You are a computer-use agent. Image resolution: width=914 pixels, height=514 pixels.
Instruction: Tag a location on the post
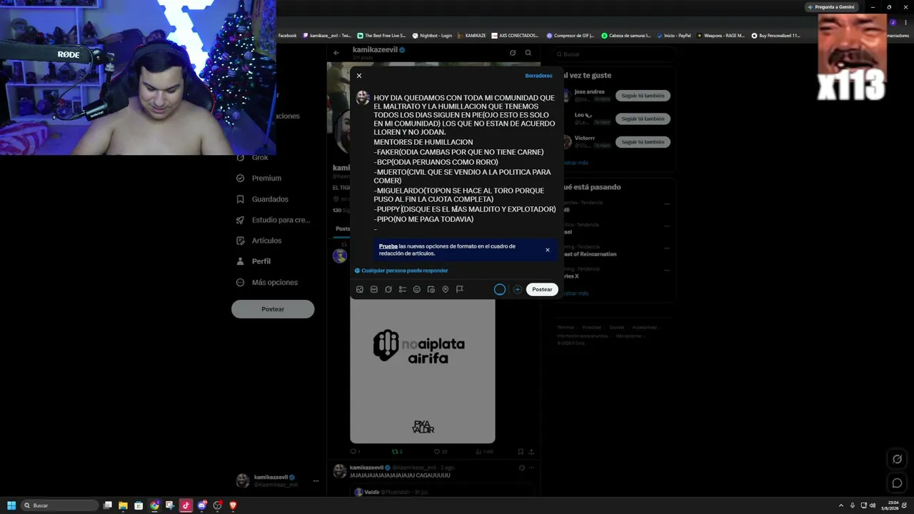[446, 289]
